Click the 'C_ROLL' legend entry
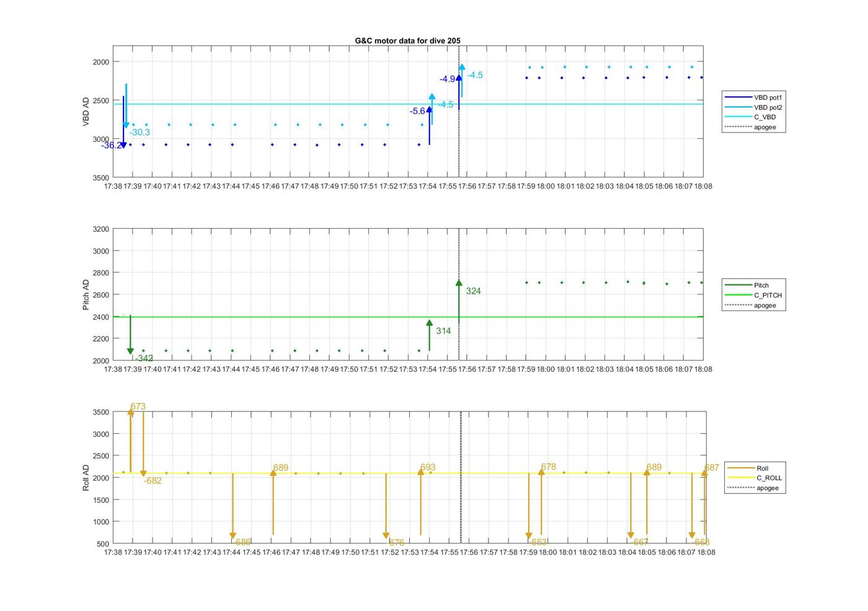Screen dimensions: 868x611 coord(755,478)
